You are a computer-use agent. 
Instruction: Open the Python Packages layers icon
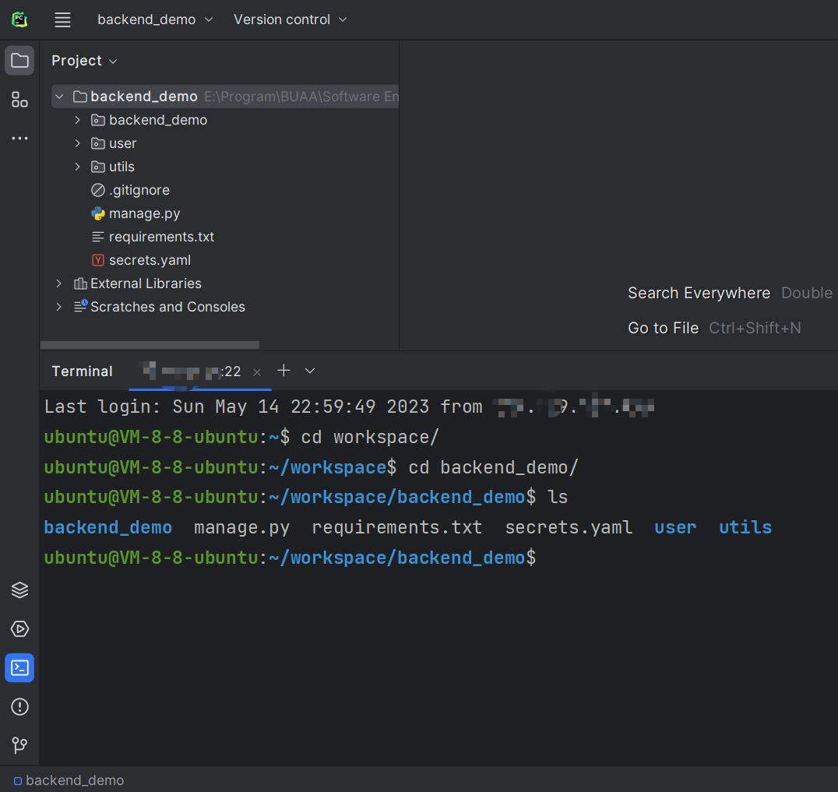(x=19, y=590)
